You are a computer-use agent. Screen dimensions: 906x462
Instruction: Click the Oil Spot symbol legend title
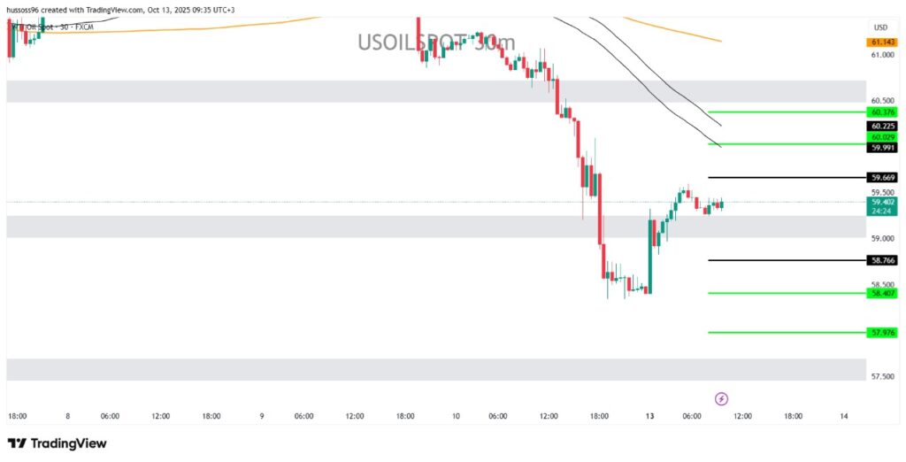point(51,26)
